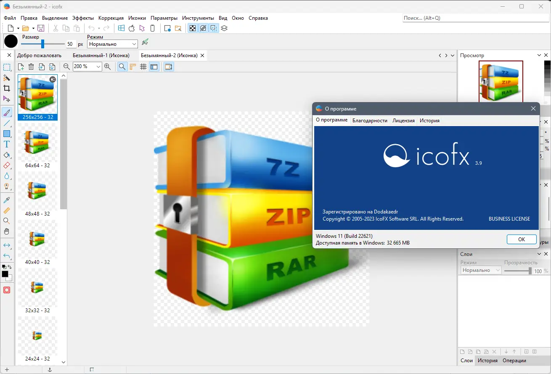
Task: Pick the eyedropper color picker tool
Action: point(7,200)
